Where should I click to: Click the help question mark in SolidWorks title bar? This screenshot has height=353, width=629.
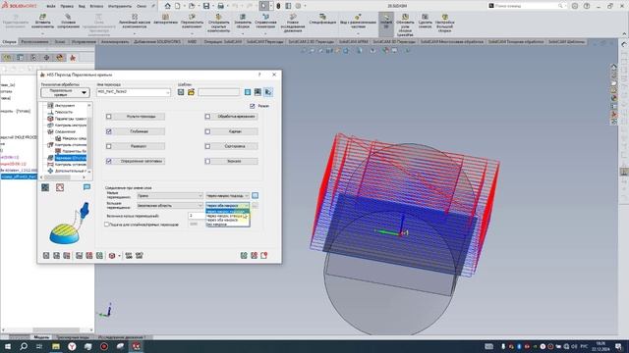click(587, 6)
